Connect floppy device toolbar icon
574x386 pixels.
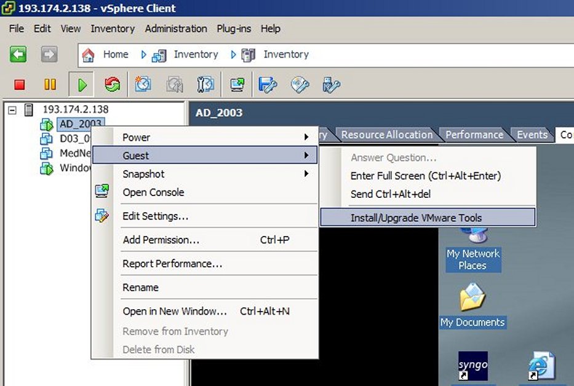(x=268, y=85)
